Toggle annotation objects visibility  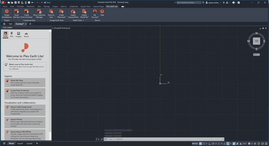click(234, 144)
